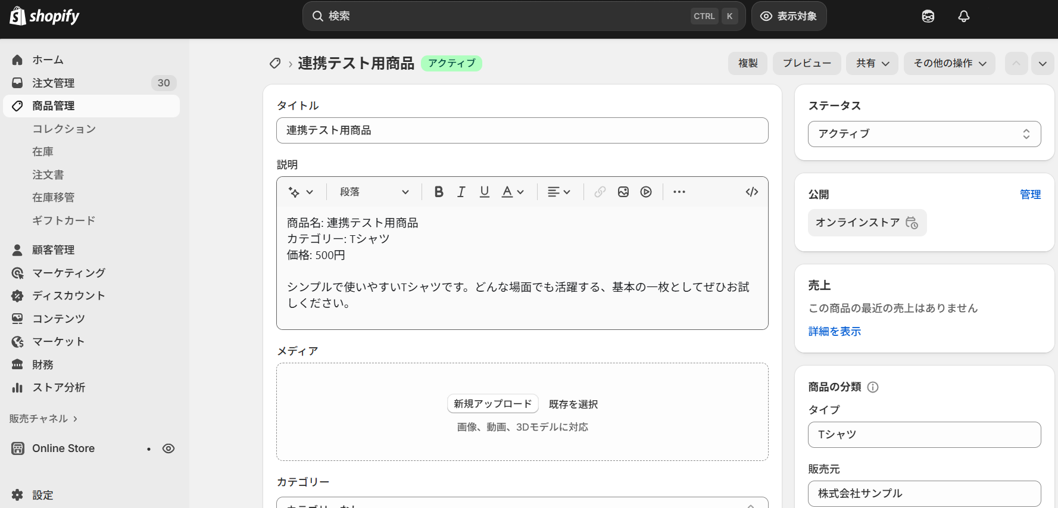Go to previous product arrow
Screen dimensions: 1058x508
pyautogui.click(x=1016, y=63)
